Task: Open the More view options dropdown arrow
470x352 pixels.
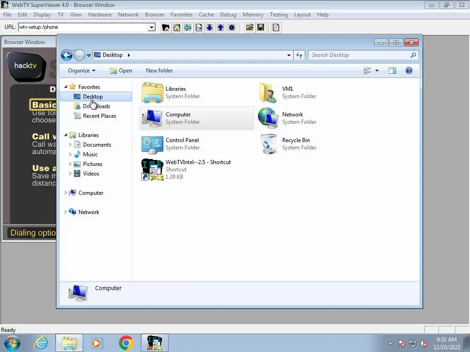Action: point(377,71)
